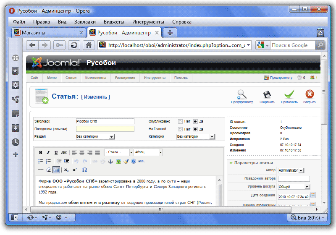Select Да for На Главной

pos(195,129)
